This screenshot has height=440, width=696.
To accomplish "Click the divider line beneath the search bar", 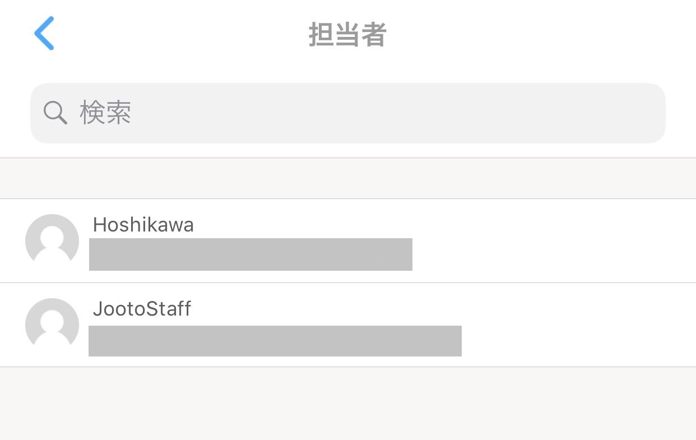I will tap(347, 158).
